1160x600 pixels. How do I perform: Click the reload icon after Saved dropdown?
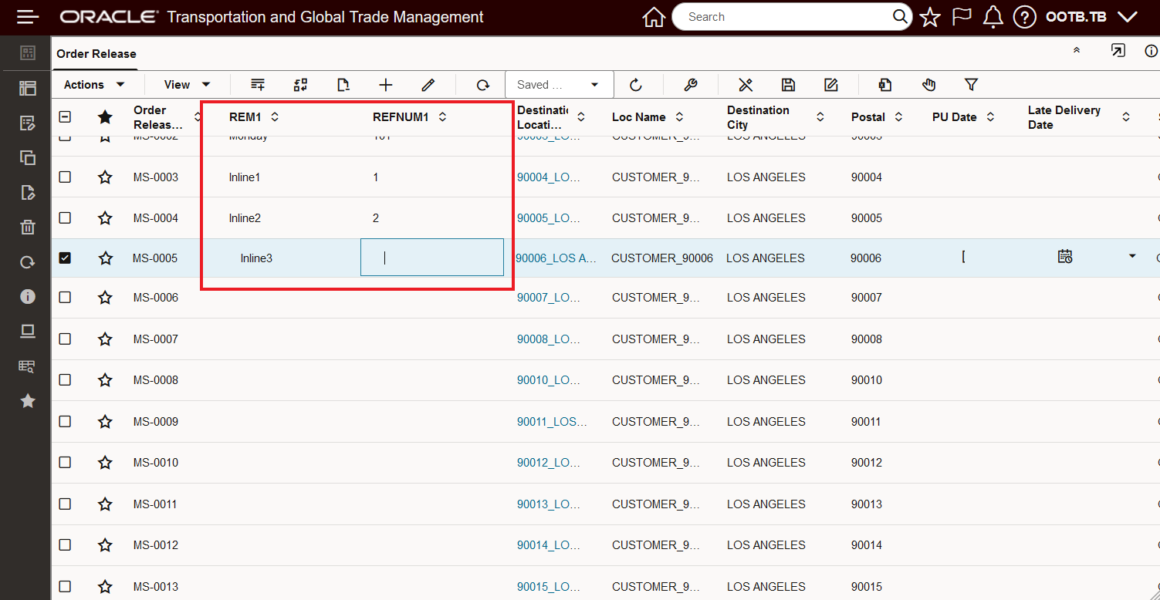click(636, 85)
